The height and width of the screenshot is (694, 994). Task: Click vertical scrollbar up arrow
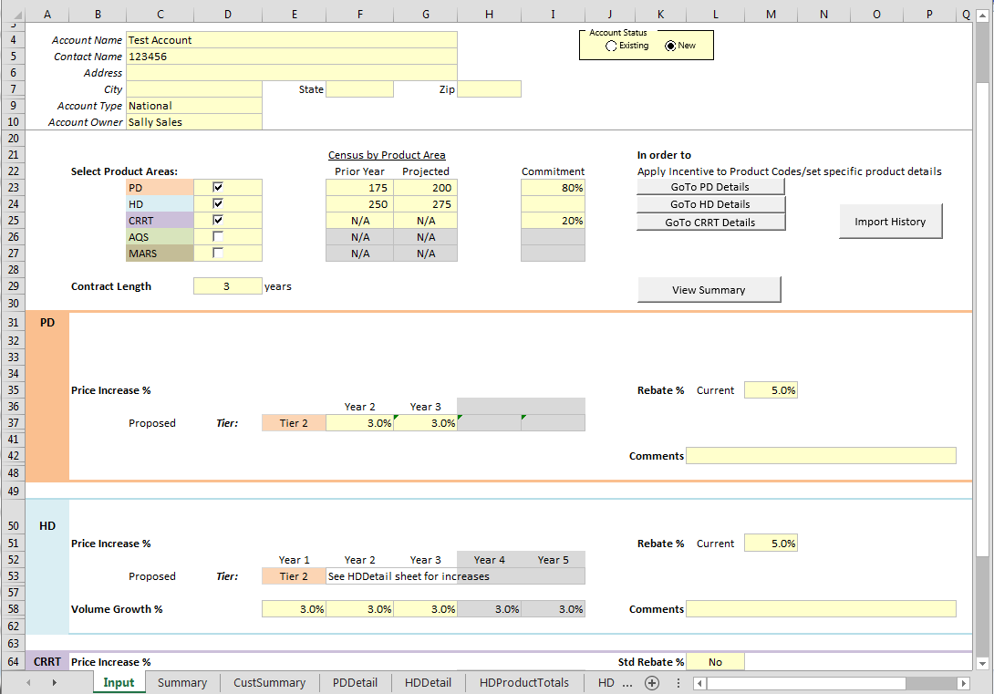point(982,16)
